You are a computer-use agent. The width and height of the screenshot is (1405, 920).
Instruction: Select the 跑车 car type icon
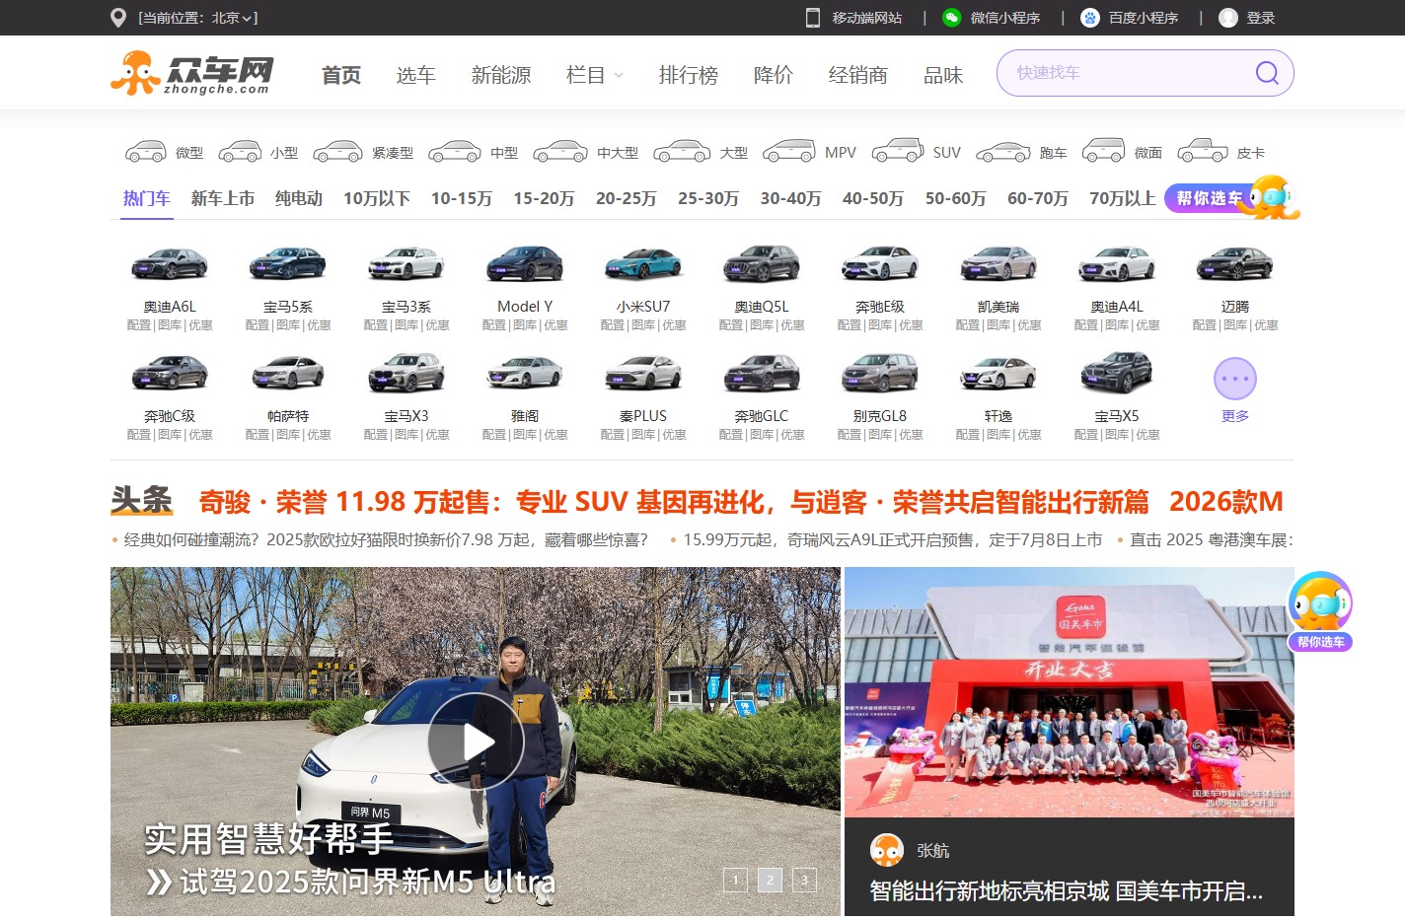pos(1003,152)
